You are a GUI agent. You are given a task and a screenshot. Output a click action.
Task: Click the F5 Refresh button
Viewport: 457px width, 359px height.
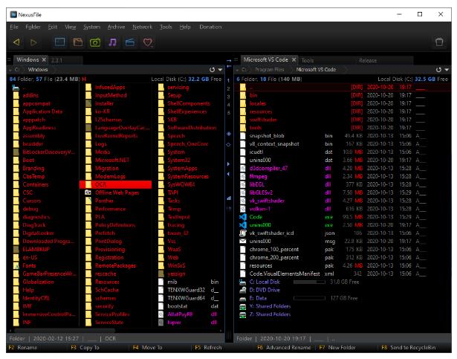[x=208, y=348]
